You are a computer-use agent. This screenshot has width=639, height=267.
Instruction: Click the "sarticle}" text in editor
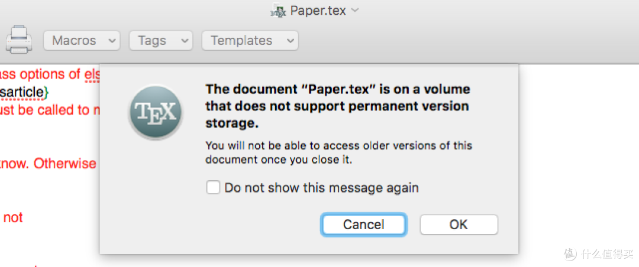coord(24,92)
